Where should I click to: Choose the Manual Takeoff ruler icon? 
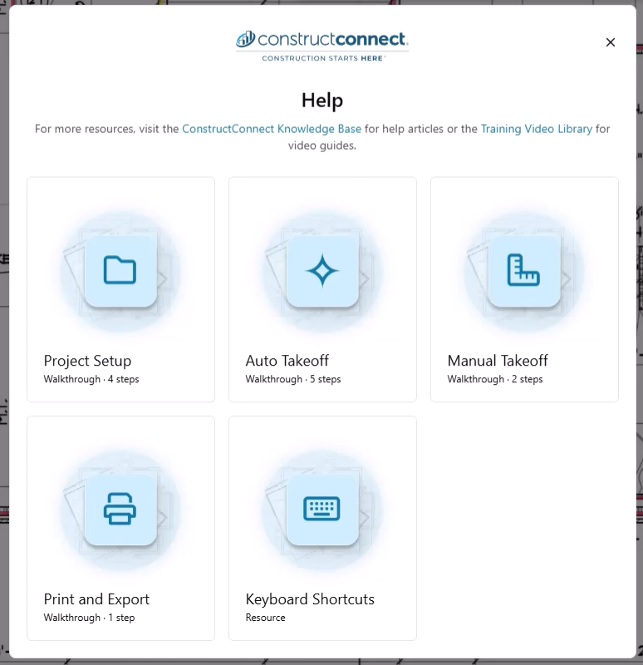tap(524, 271)
